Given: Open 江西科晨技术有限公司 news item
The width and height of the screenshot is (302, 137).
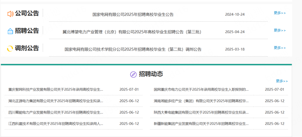Looking at the screenshot, I should (x=56, y=124).
